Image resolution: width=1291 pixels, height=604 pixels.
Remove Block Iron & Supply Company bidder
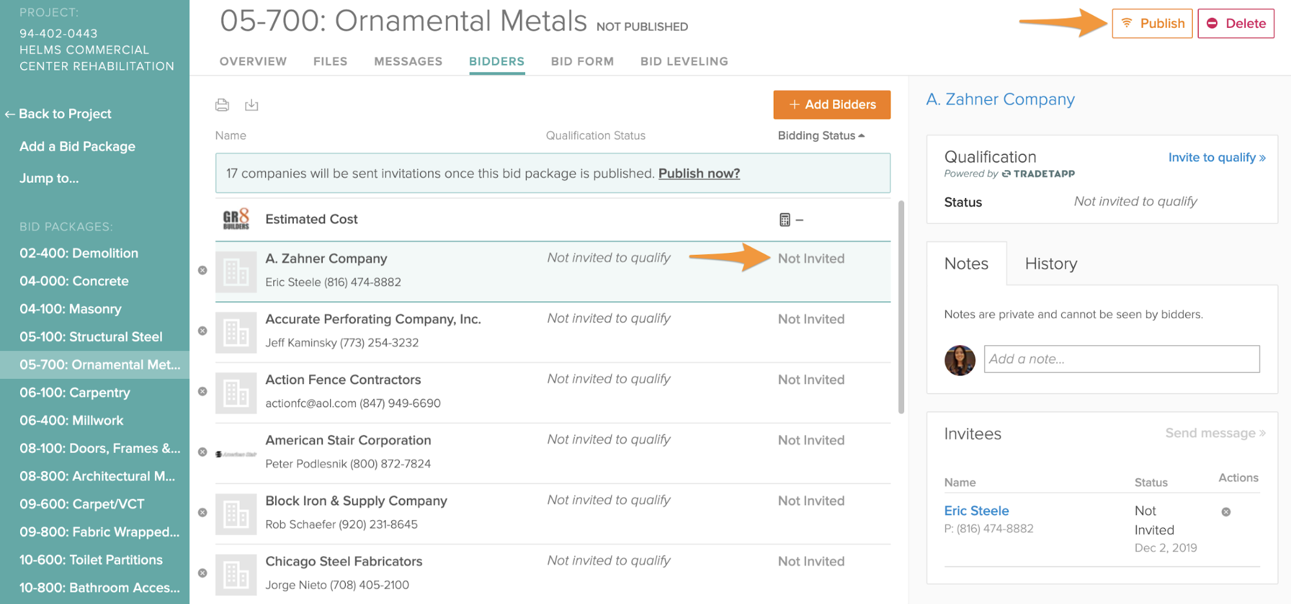[x=202, y=513]
